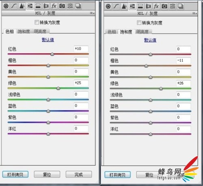Click the 浅绿色 hue value field
203x186 pixels.
point(81,94)
